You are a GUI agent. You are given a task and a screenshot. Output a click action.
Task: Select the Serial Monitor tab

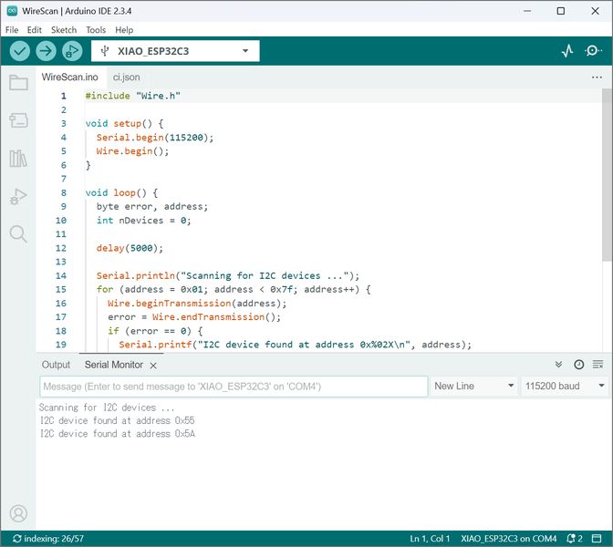click(x=114, y=365)
